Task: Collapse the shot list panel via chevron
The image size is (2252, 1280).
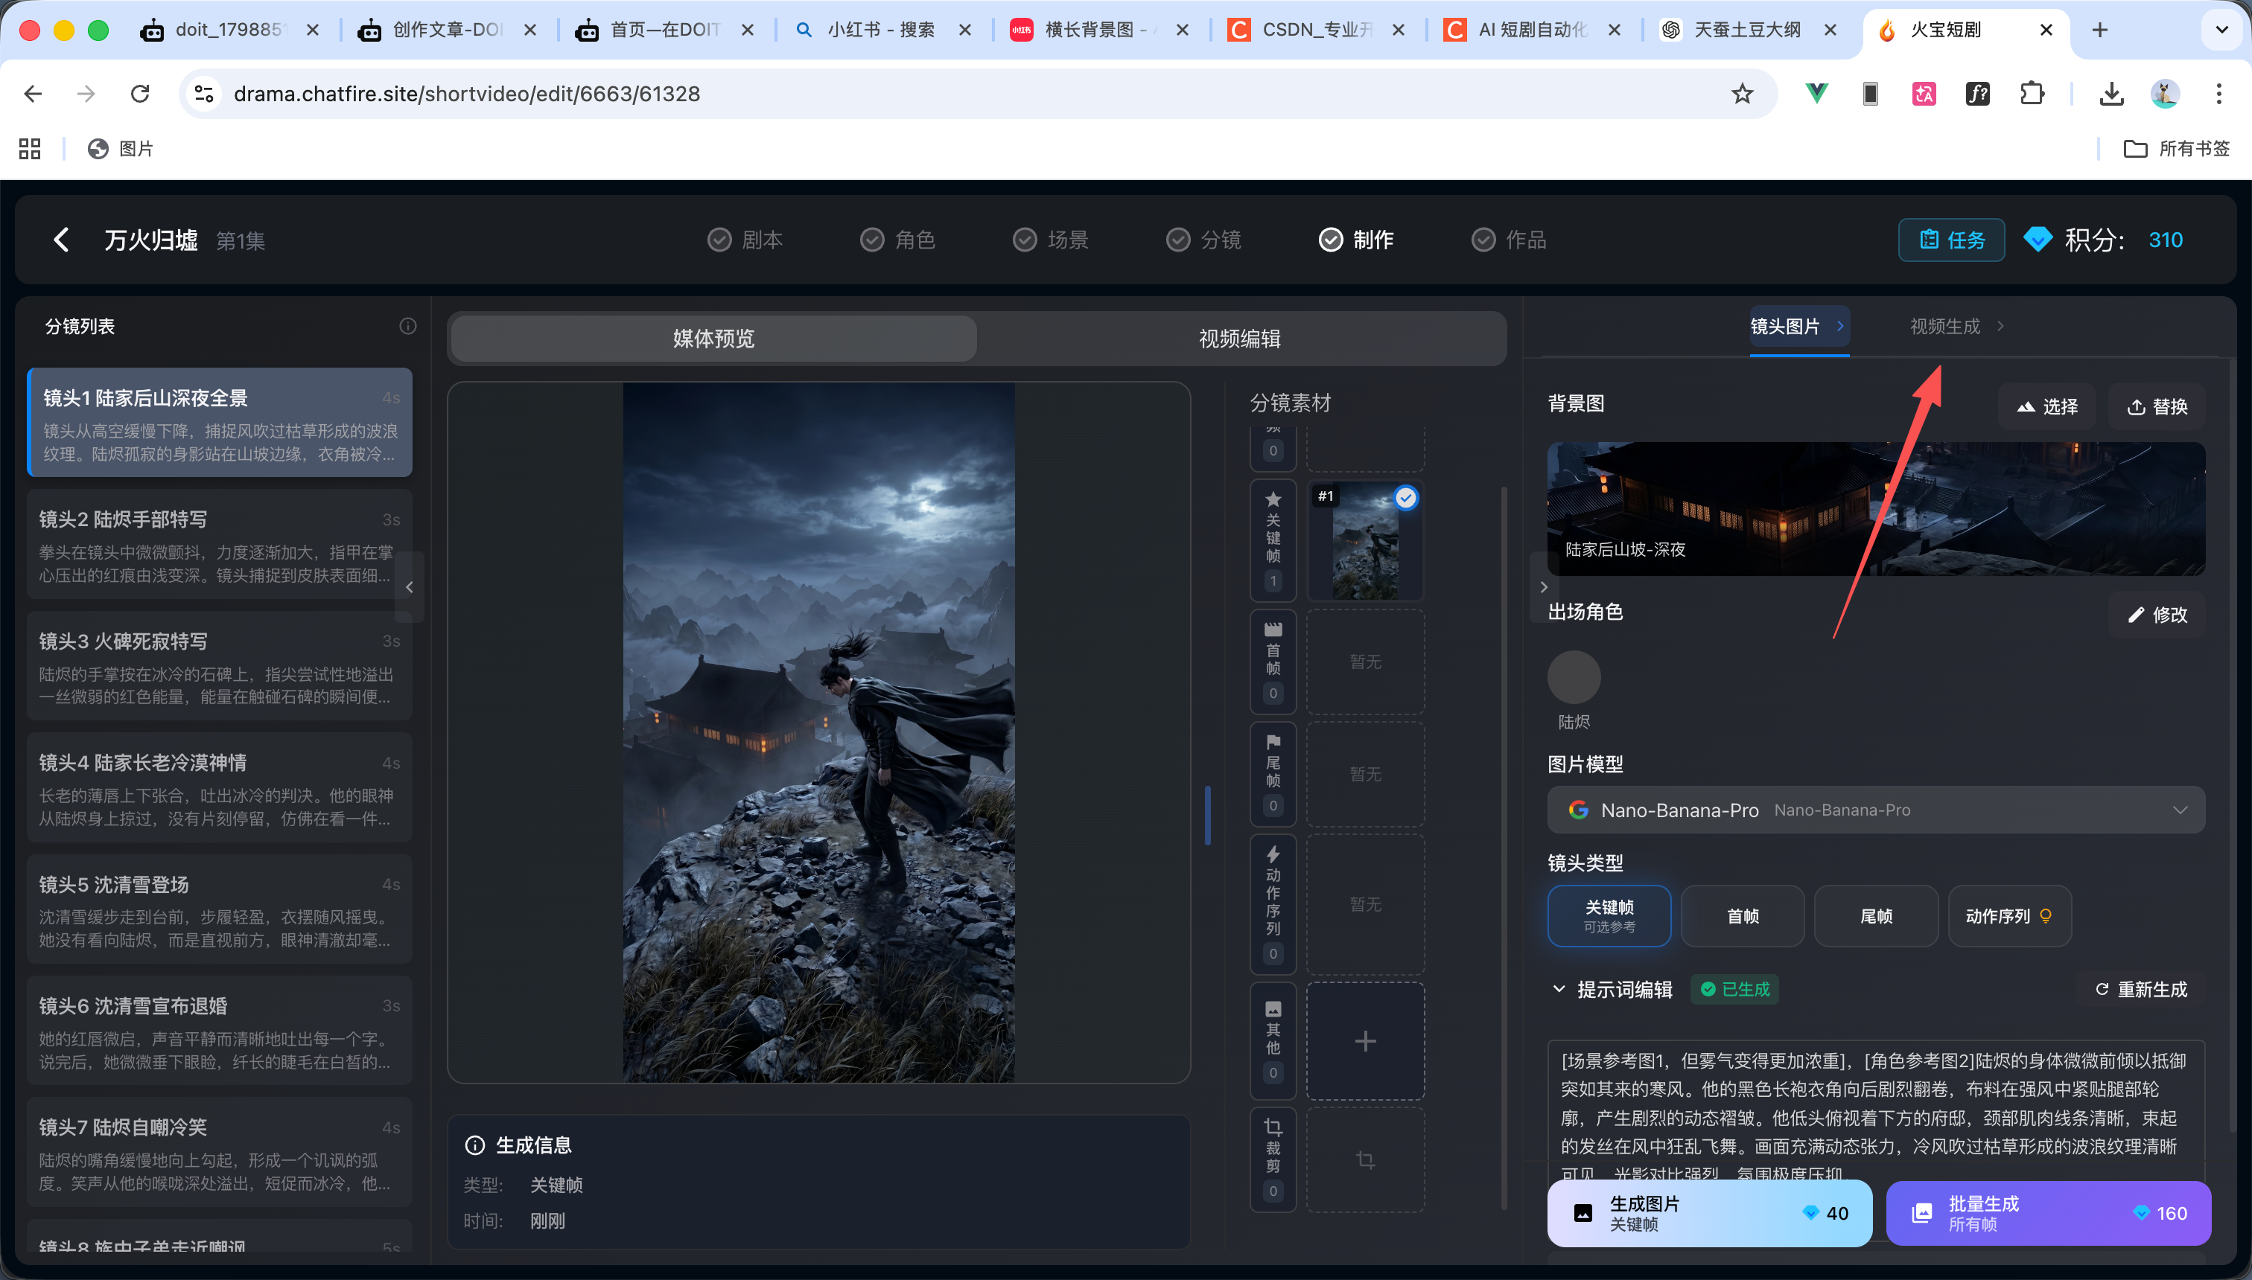Action: (409, 586)
